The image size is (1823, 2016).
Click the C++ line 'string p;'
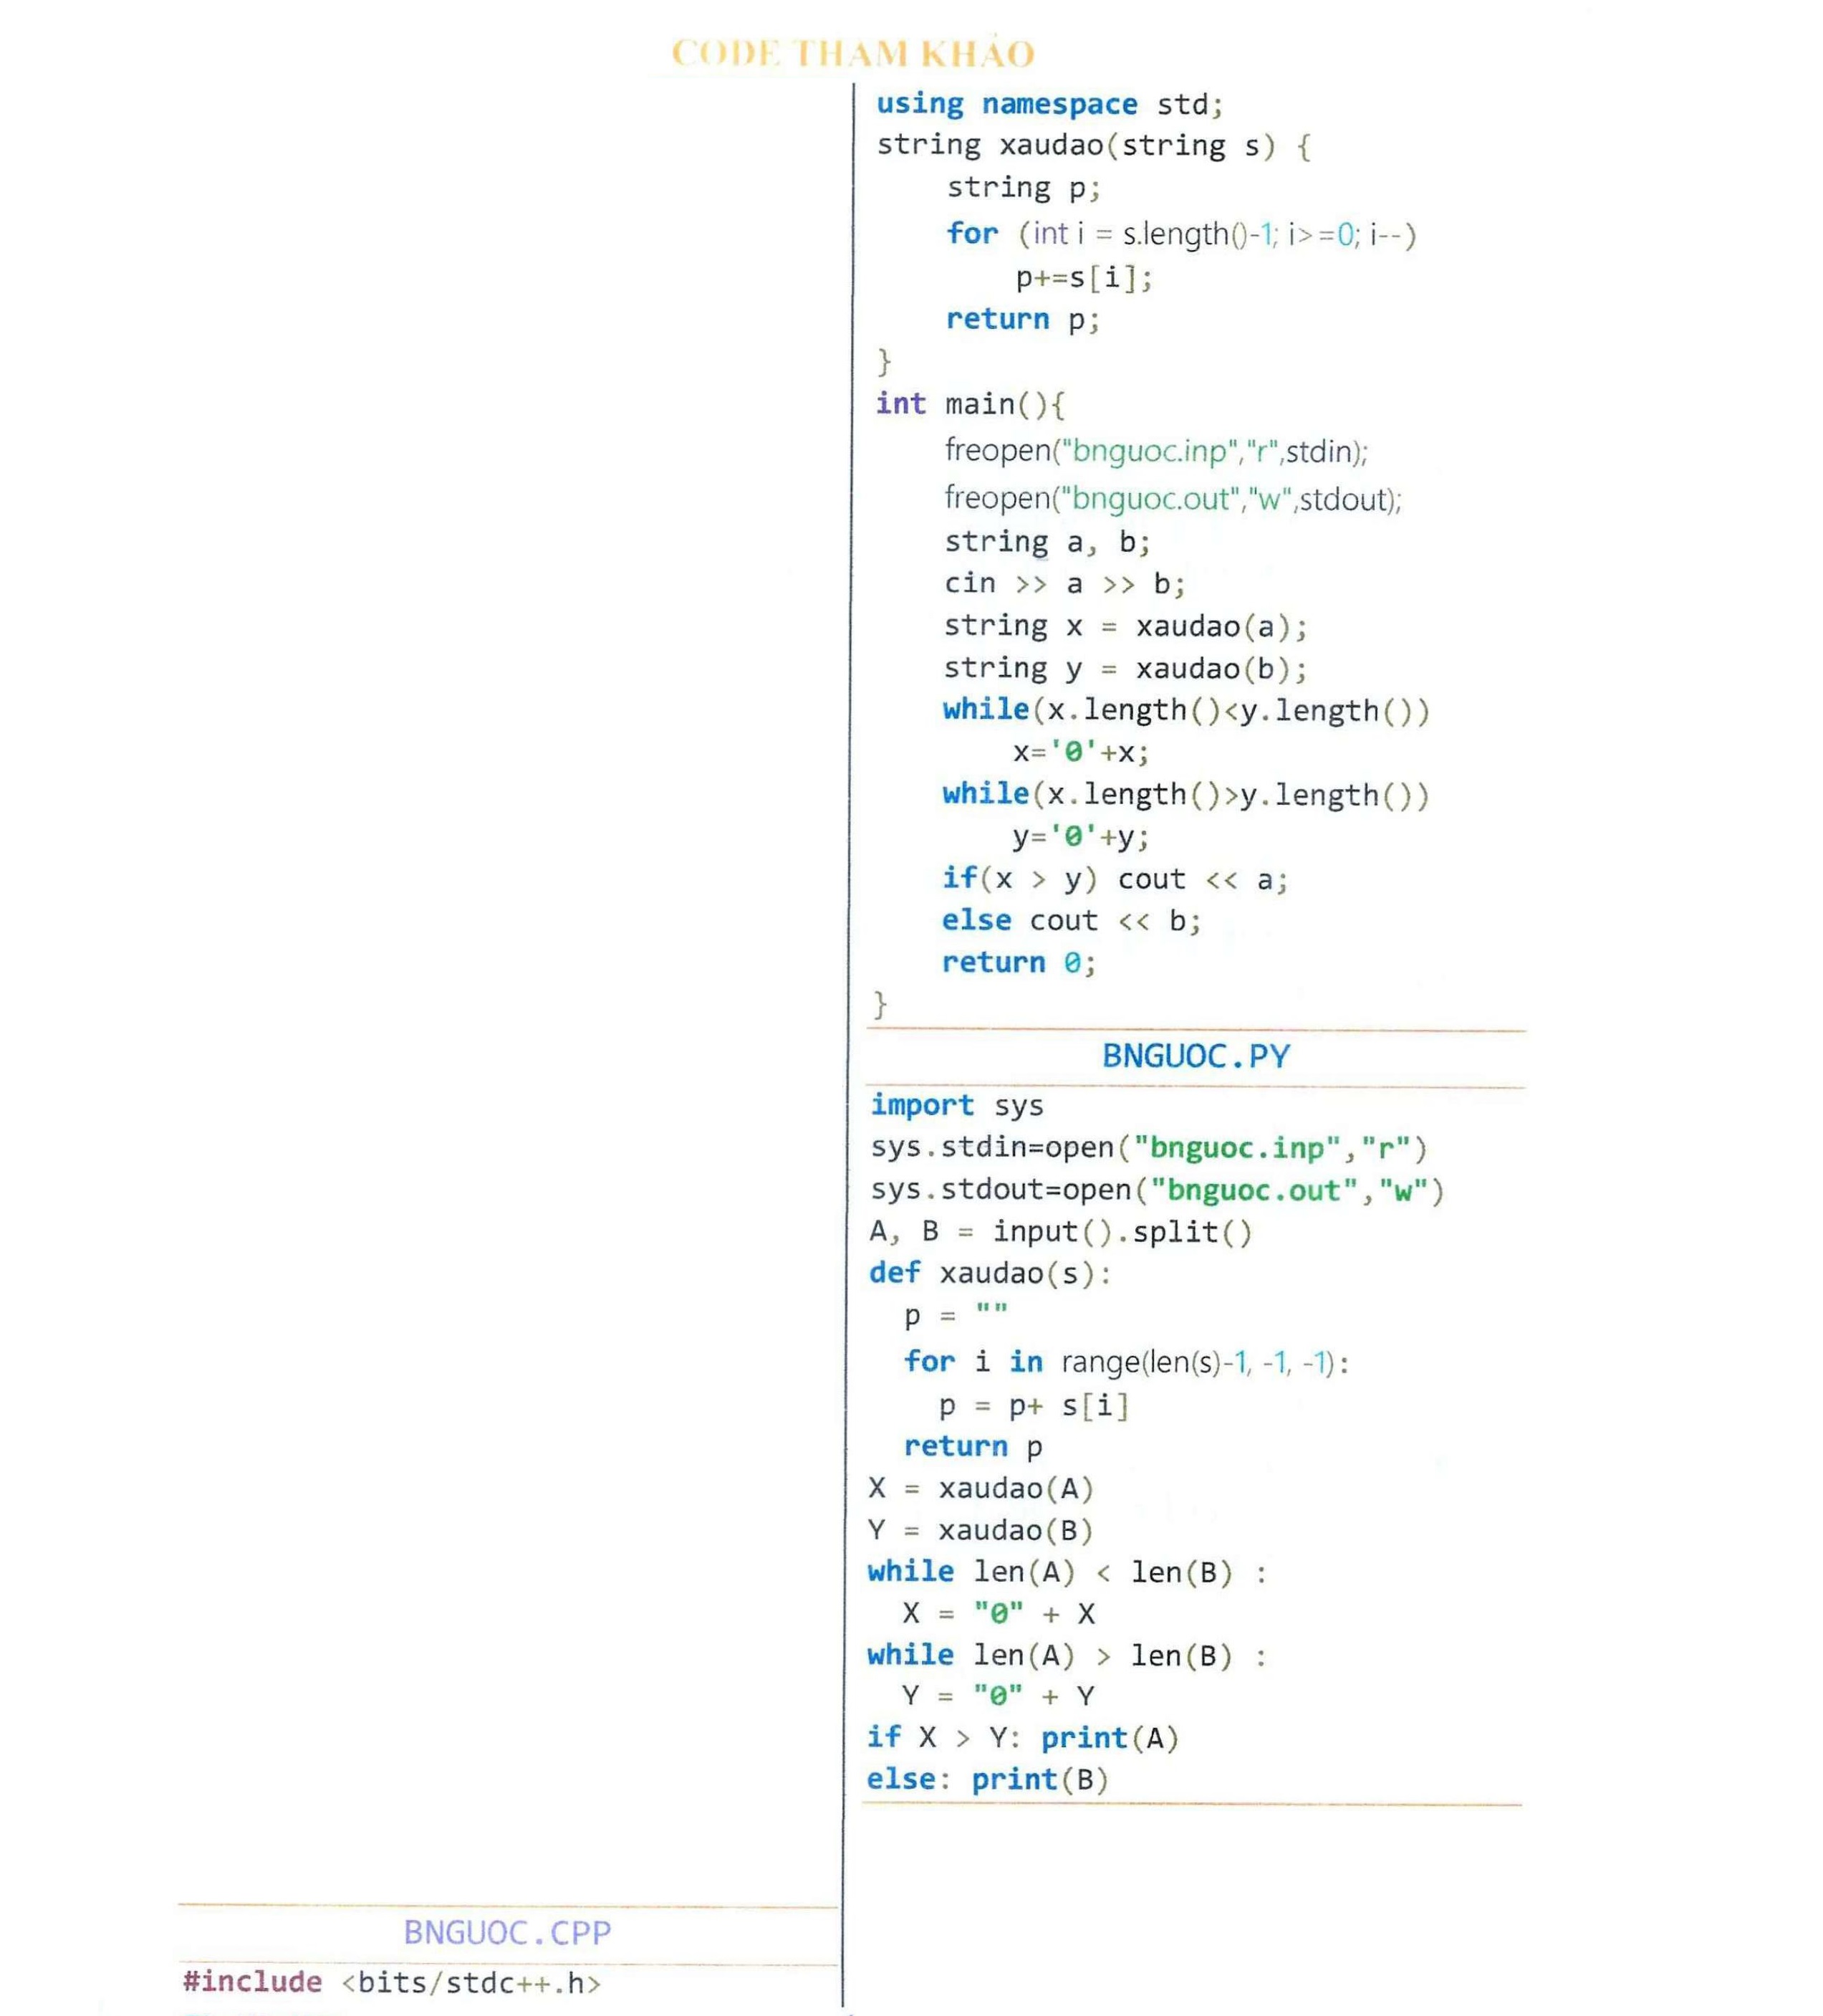[x=1024, y=188]
